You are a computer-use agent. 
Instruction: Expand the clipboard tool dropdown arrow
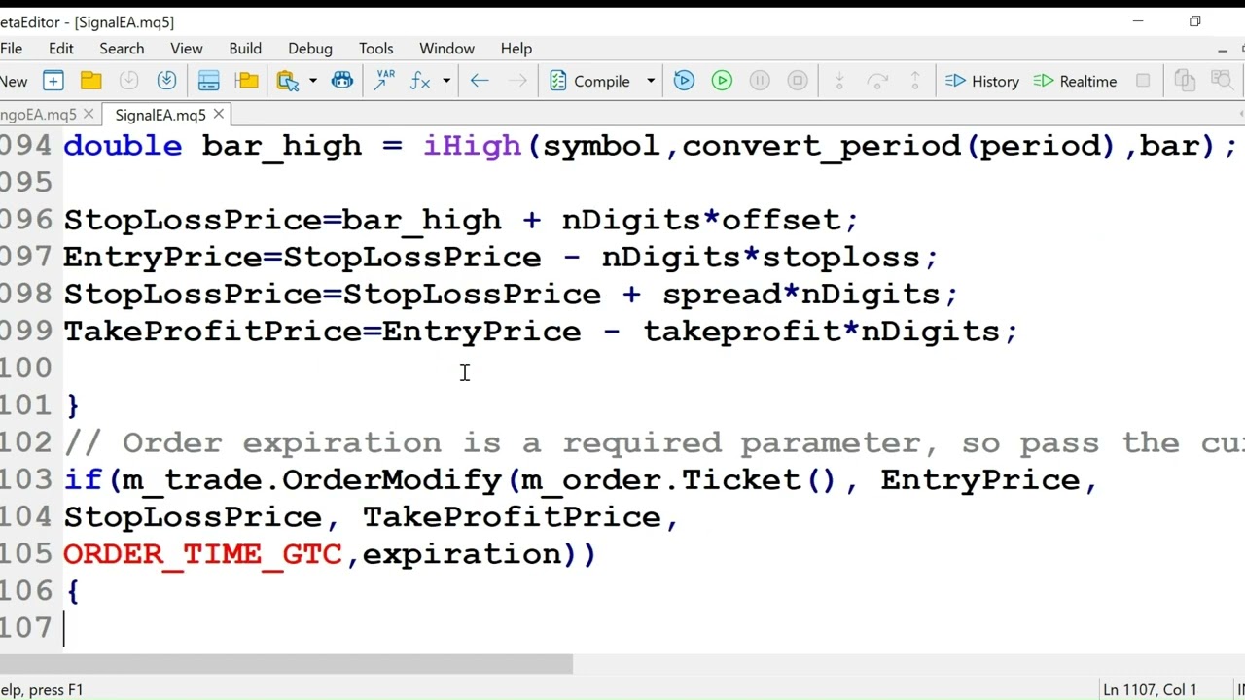[x=313, y=81]
